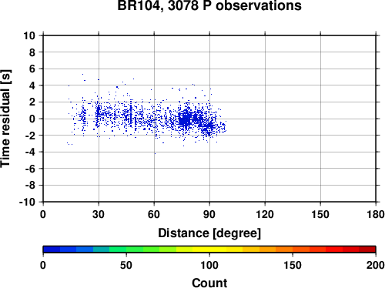Select the y-axis tick label "-4"
This screenshot has height=288, width=385.
point(30,152)
